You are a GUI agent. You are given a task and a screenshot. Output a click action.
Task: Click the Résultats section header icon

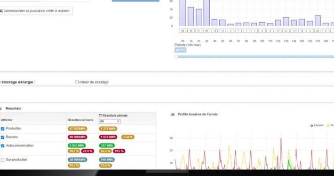(x=0, y=108)
